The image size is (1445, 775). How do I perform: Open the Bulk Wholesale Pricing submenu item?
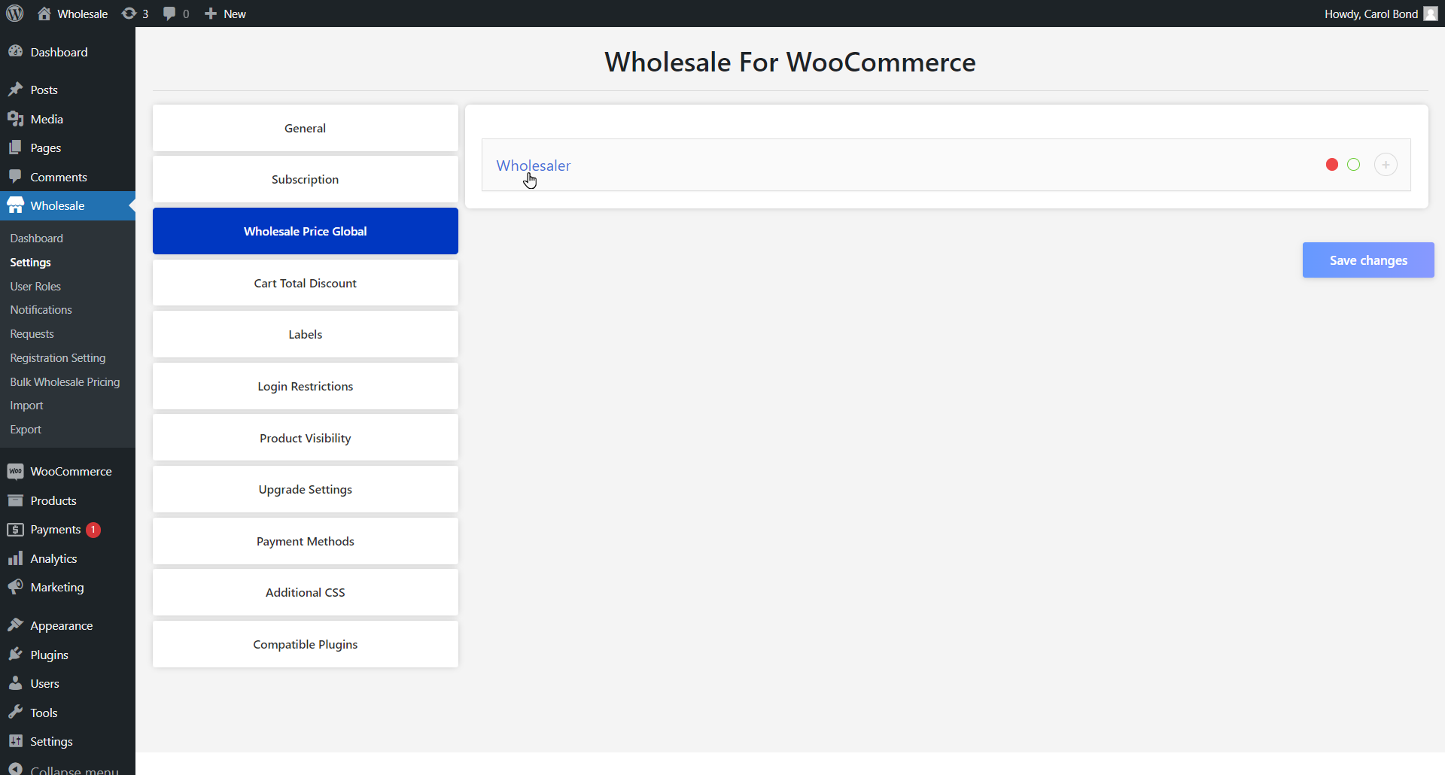(65, 382)
